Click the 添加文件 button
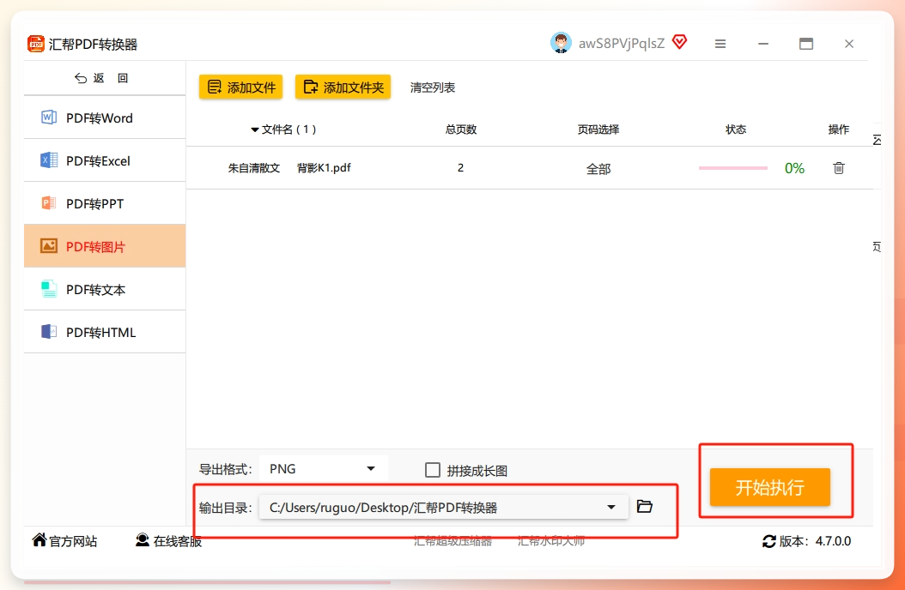Screen dimensions: 905x590 (240, 87)
